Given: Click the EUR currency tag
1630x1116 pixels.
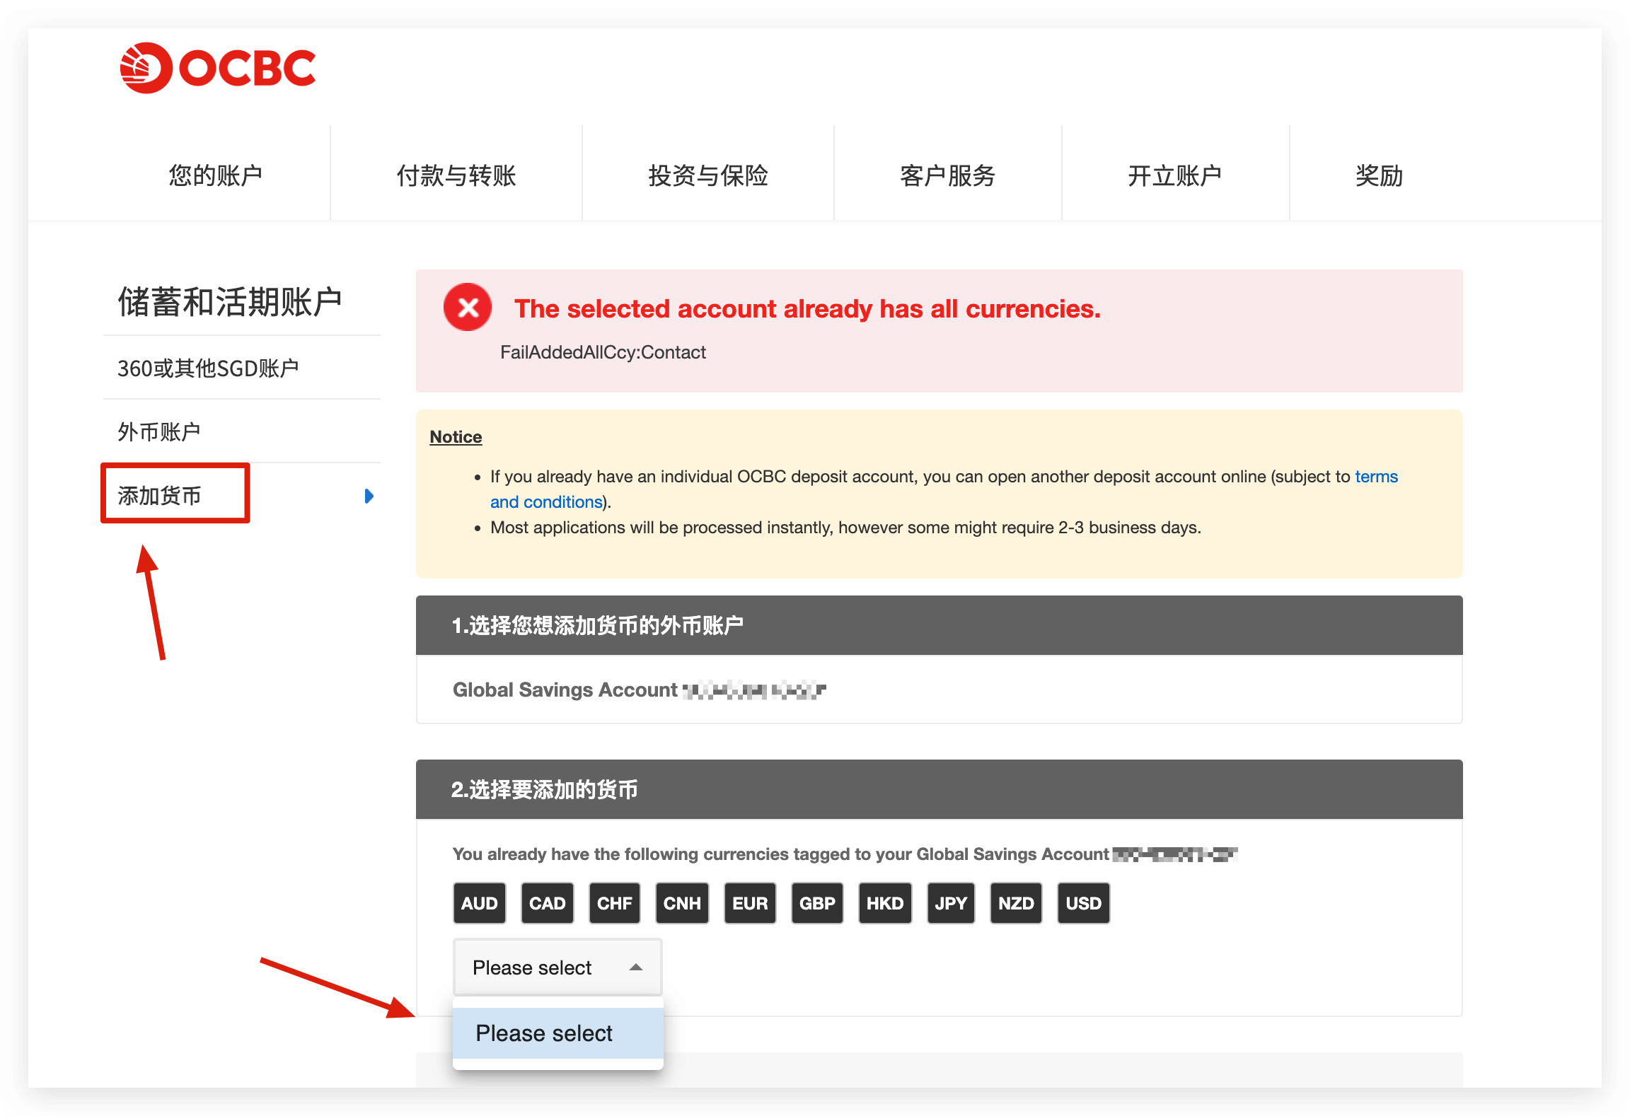Looking at the screenshot, I should coord(749,902).
